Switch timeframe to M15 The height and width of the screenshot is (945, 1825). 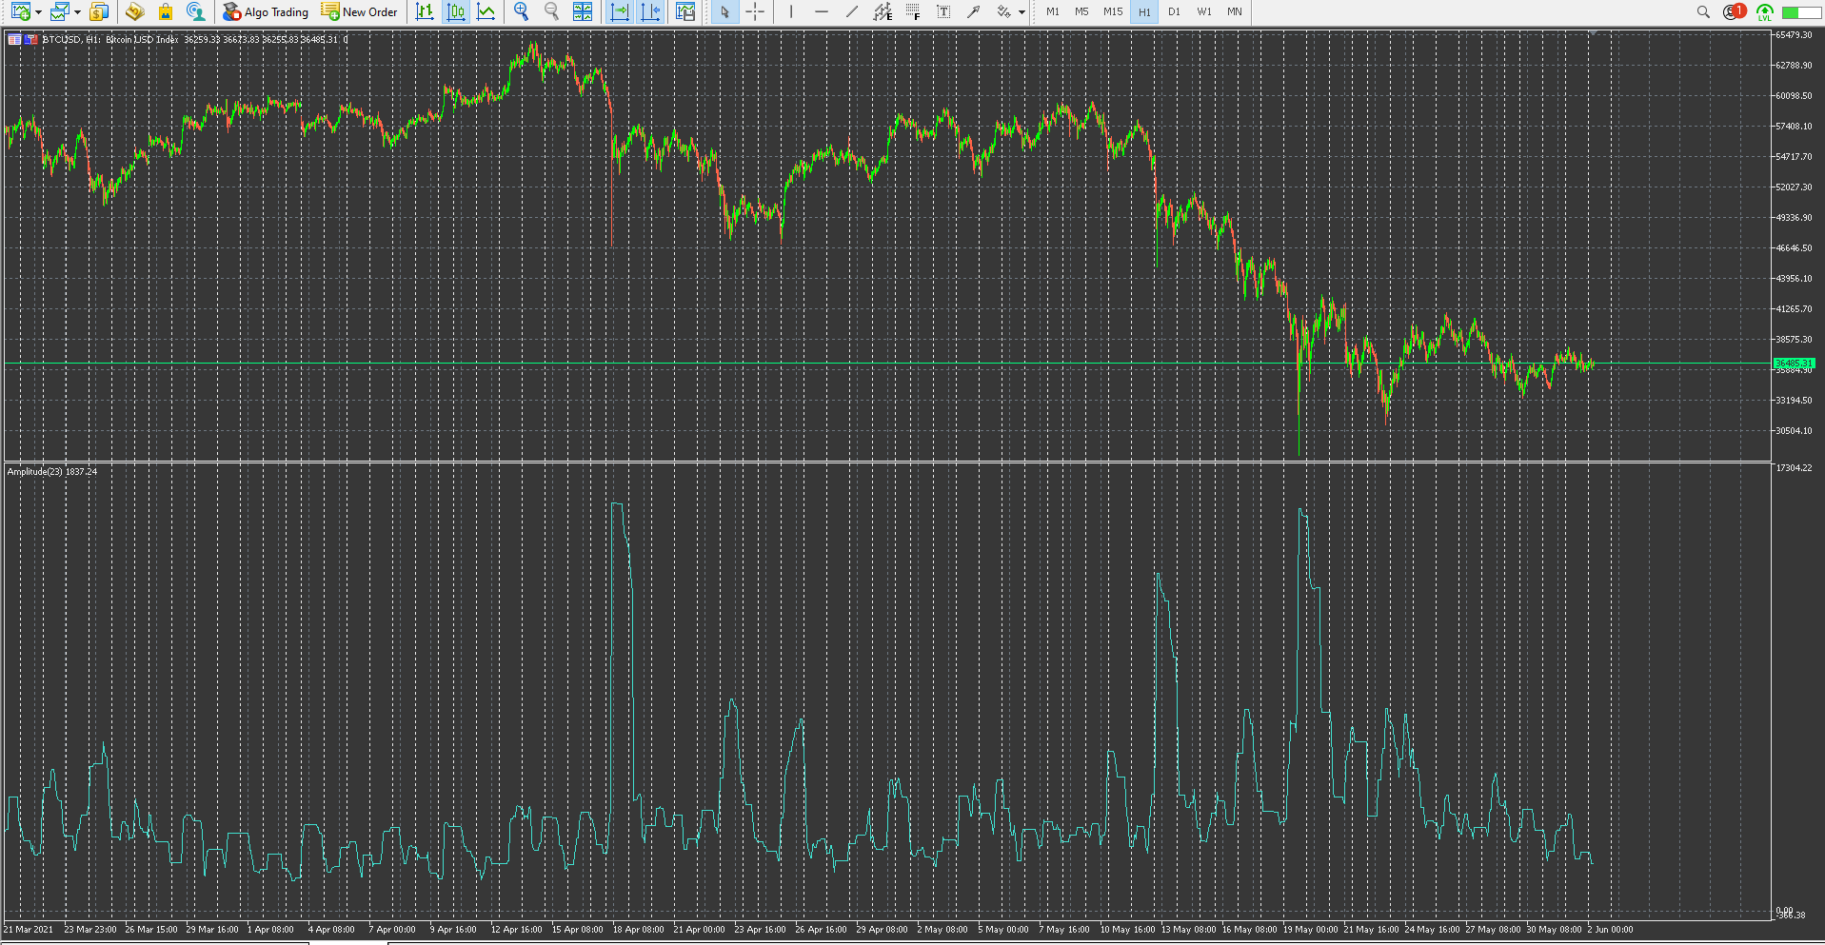(1111, 11)
